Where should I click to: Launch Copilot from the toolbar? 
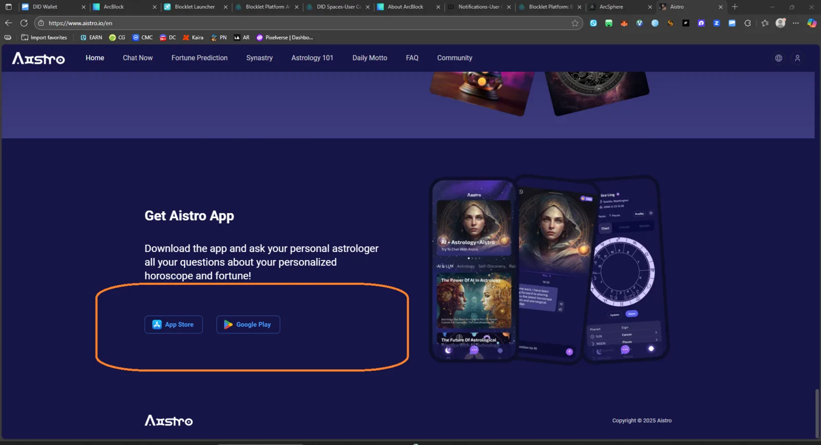point(812,23)
